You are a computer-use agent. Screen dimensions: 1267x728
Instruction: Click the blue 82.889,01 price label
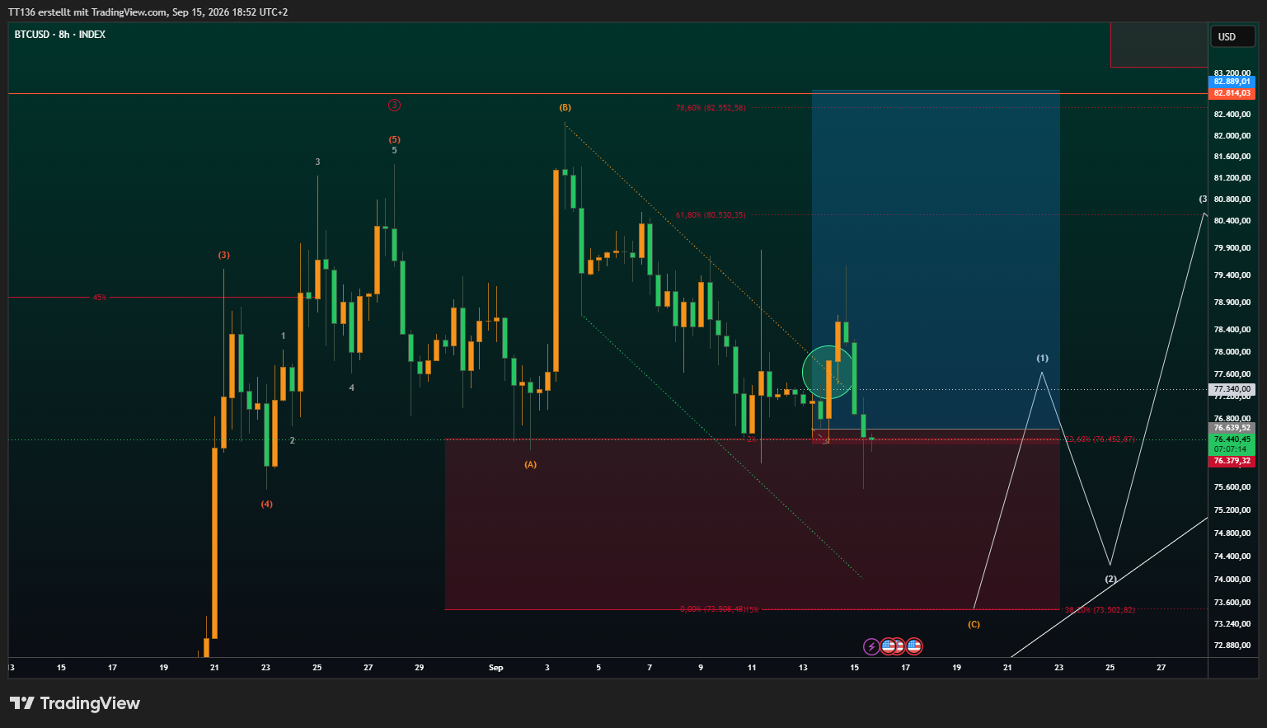[x=1232, y=82]
